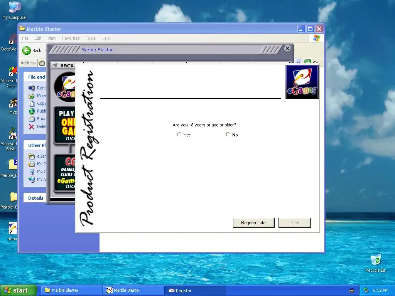The width and height of the screenshot is (395, 296).
Task: Click the Register Later button
Action: (x=254, y=223)
